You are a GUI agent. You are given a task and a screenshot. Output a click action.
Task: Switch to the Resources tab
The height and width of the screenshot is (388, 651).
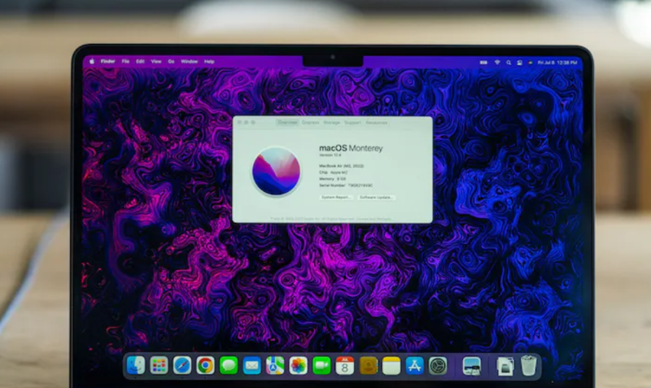[377, 122]
